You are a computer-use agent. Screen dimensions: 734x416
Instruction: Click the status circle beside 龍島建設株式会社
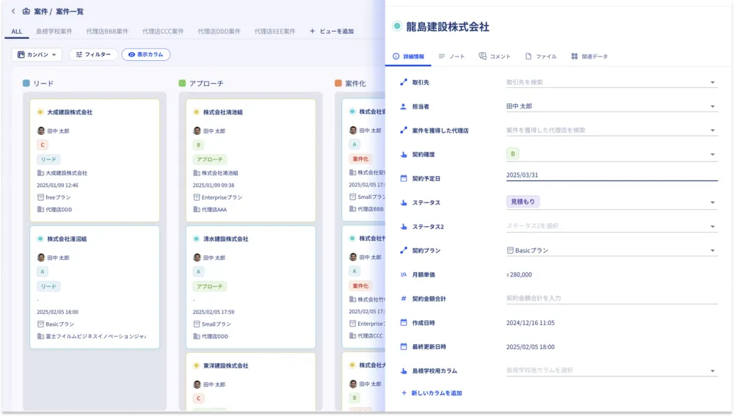(x=397, y=26)
